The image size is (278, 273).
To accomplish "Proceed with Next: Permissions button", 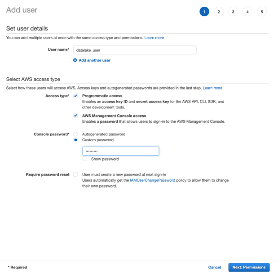I will point(249,267).
